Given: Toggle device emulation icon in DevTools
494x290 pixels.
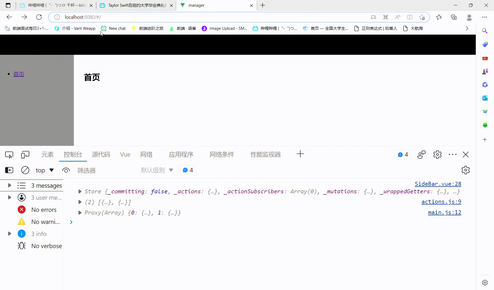Looking at the screenshot, I should click(x=25, y=155).
